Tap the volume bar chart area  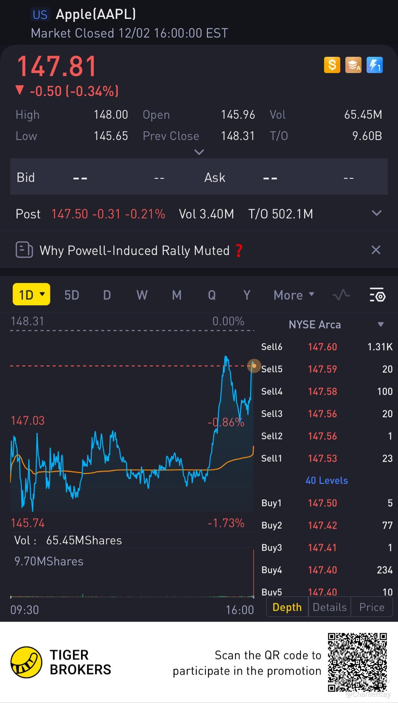click(x=132, y=574)
